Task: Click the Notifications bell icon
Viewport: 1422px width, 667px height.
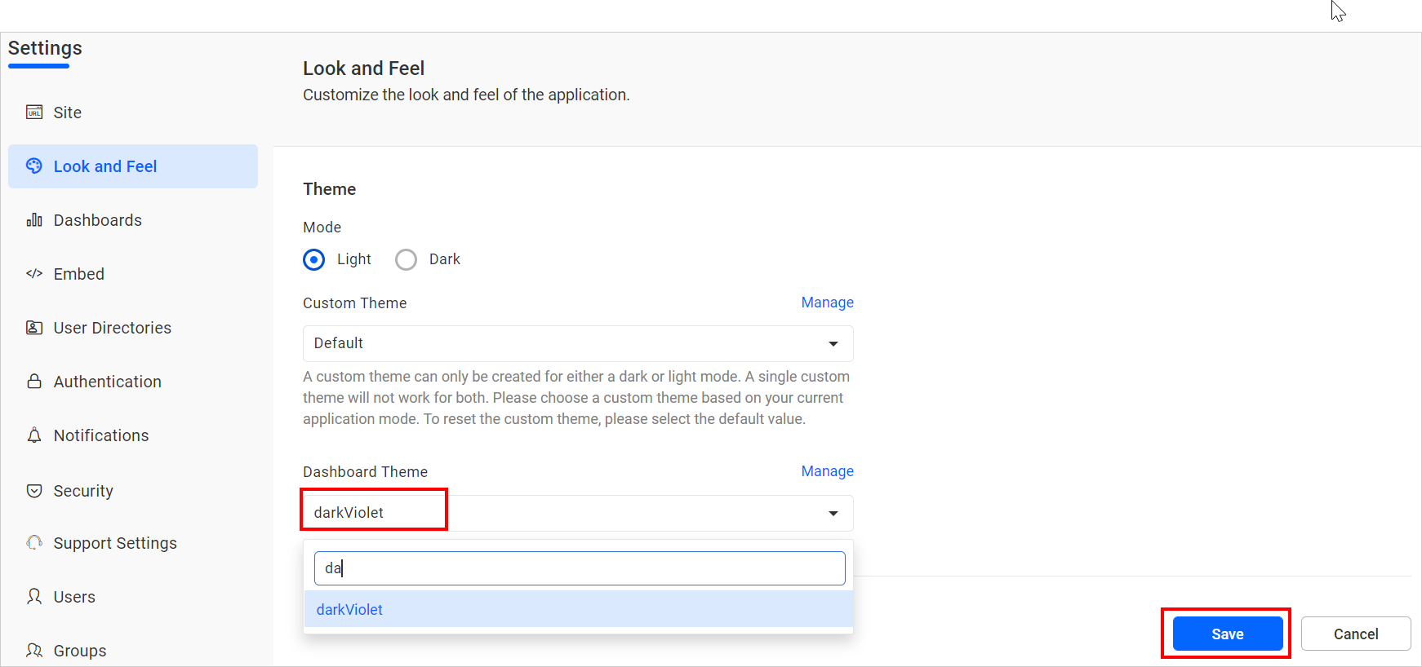Action: [34, 435]
